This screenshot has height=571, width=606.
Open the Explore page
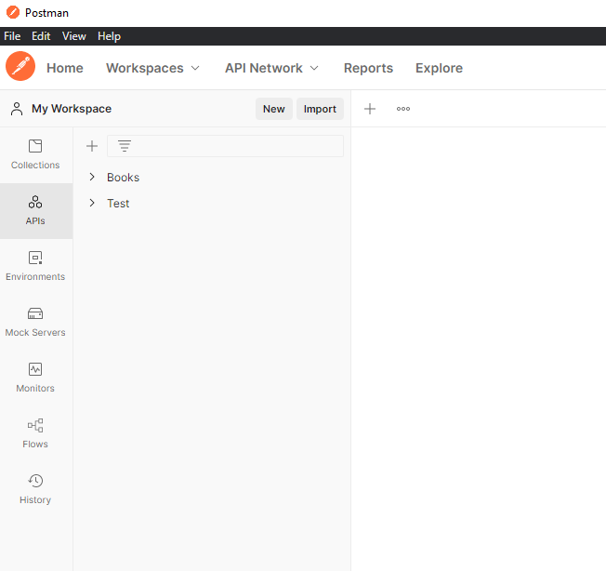click(x=439, y=68)
